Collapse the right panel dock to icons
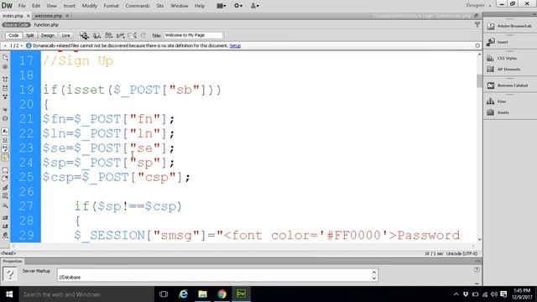 [x=534, y=14]
